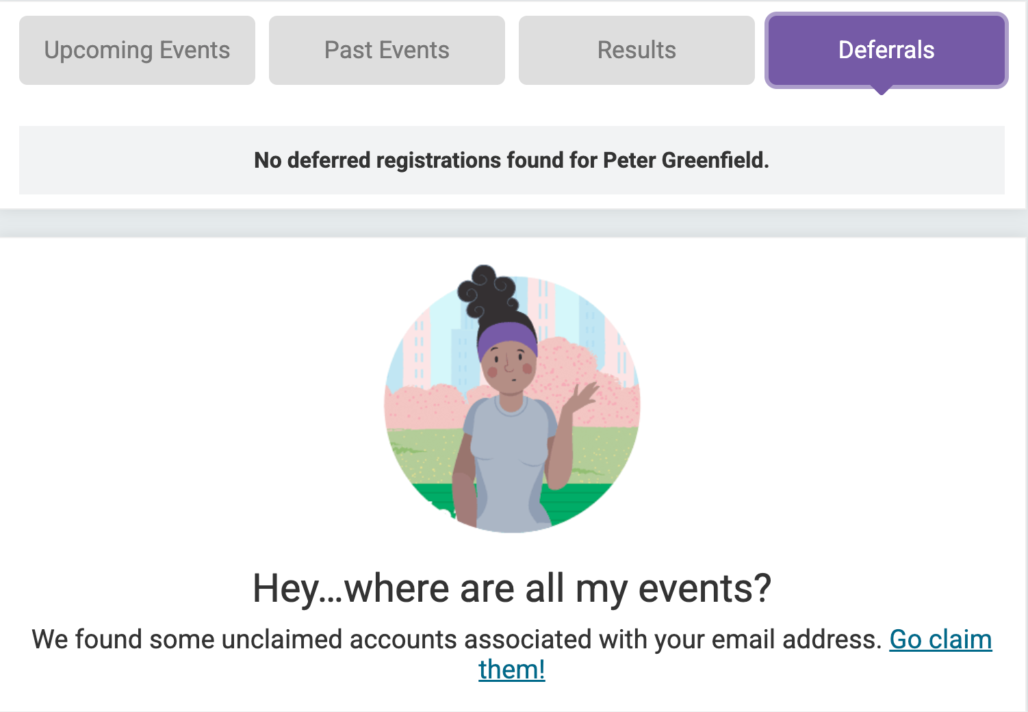Click the name Peter Greenfield in the banner
The height and width of the screenshot is (712, 1028).
coord(685,160)
